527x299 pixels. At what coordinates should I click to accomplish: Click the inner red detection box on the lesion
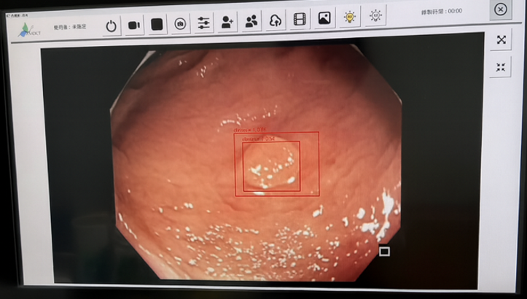click(270, 166)
